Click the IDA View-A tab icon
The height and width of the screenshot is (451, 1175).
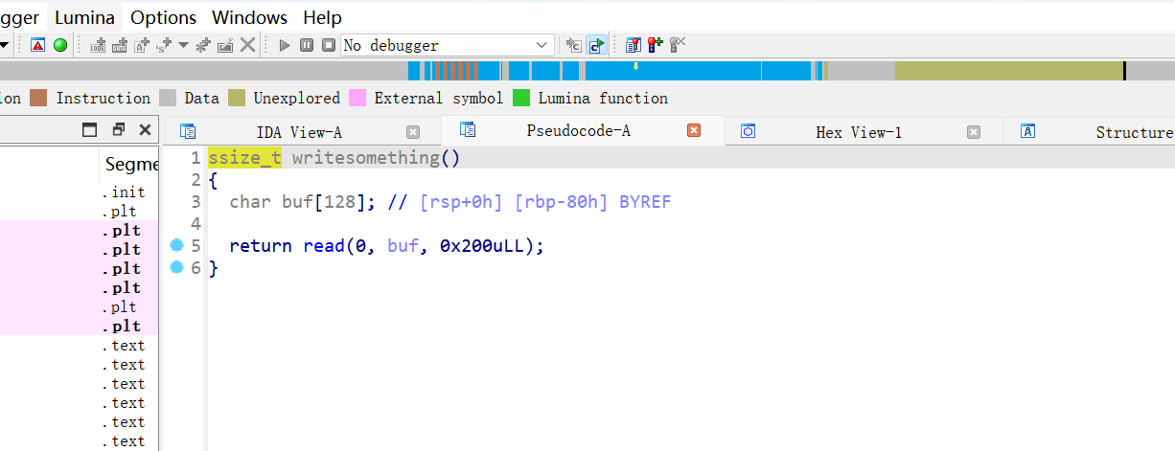click(x=188, y=131)
